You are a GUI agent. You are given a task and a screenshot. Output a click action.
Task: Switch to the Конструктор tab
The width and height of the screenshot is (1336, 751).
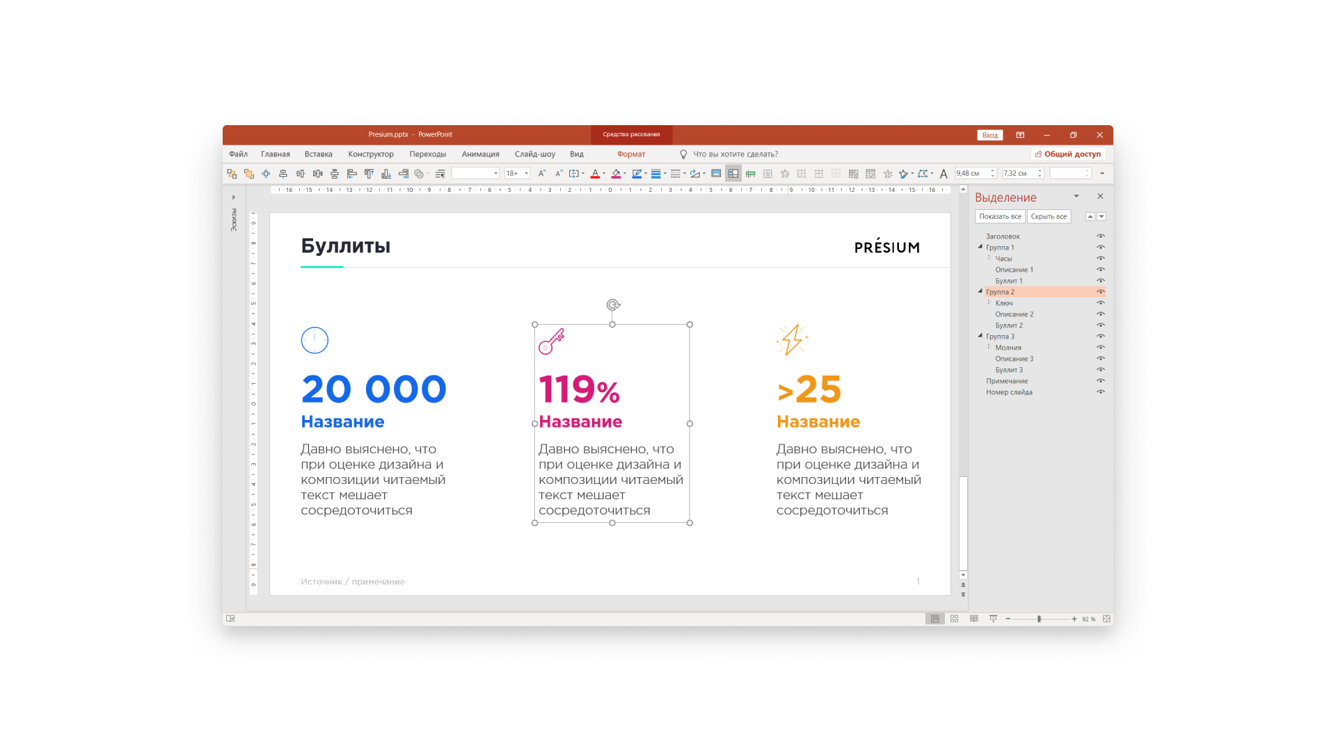pos(370,154)
